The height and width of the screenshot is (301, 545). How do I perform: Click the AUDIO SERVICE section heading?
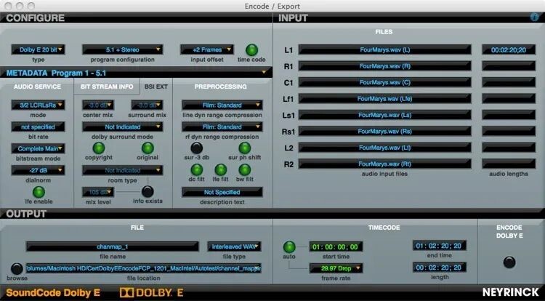click(x=37, y=87)
